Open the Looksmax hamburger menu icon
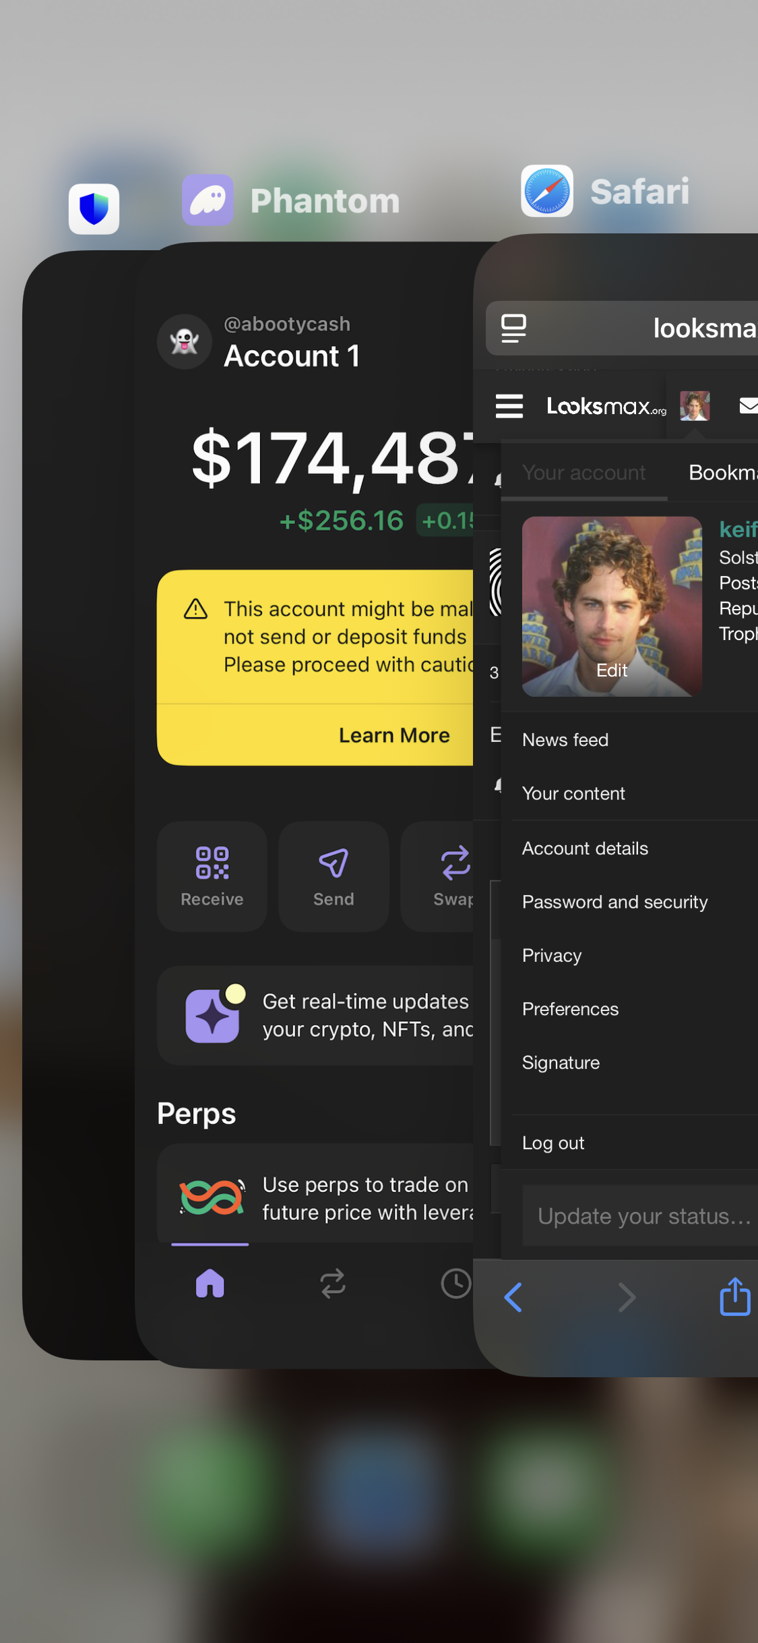The width and height of the screenshot is (758, 1643). click(x=509, y=406)
